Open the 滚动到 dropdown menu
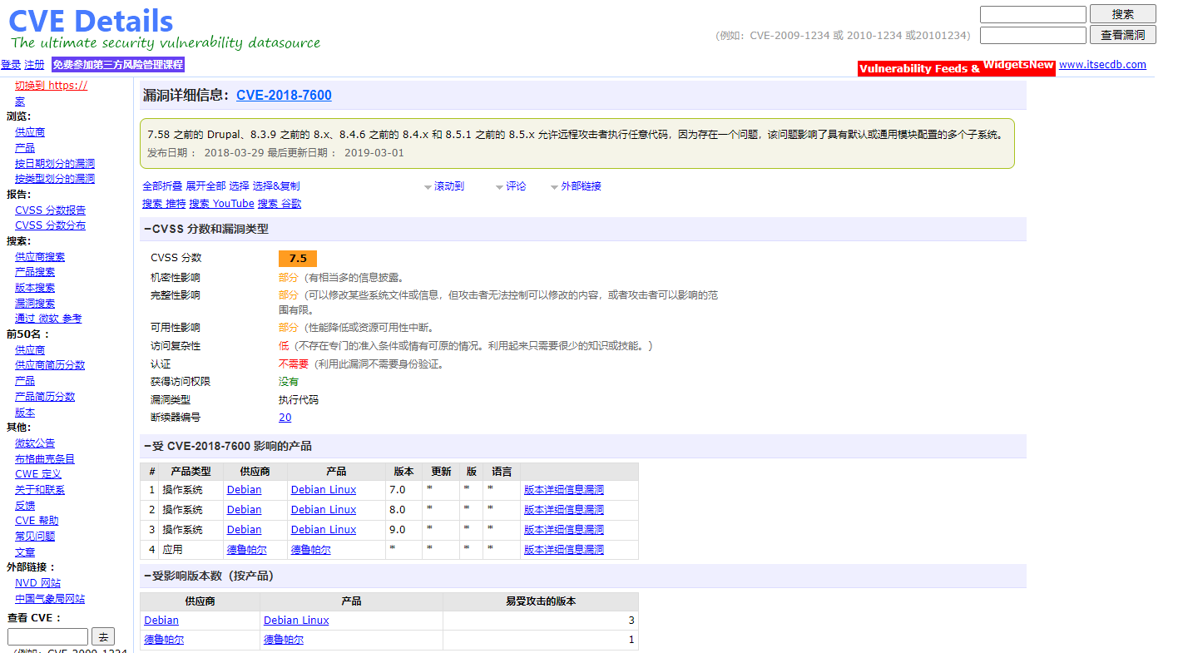Image resolution: width=1183 pixels, height=653 pixels. tap(444, 186)
